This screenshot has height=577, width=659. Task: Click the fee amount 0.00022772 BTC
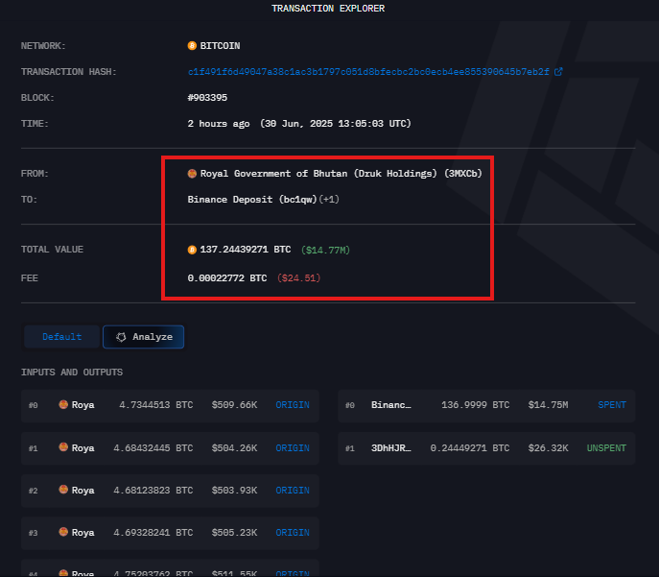(x=227, y=278)
